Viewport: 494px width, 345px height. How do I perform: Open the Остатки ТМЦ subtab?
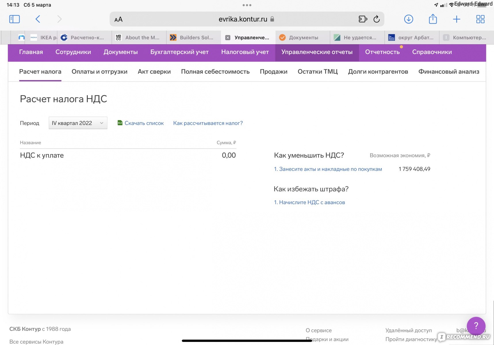[x=318, y=72]
